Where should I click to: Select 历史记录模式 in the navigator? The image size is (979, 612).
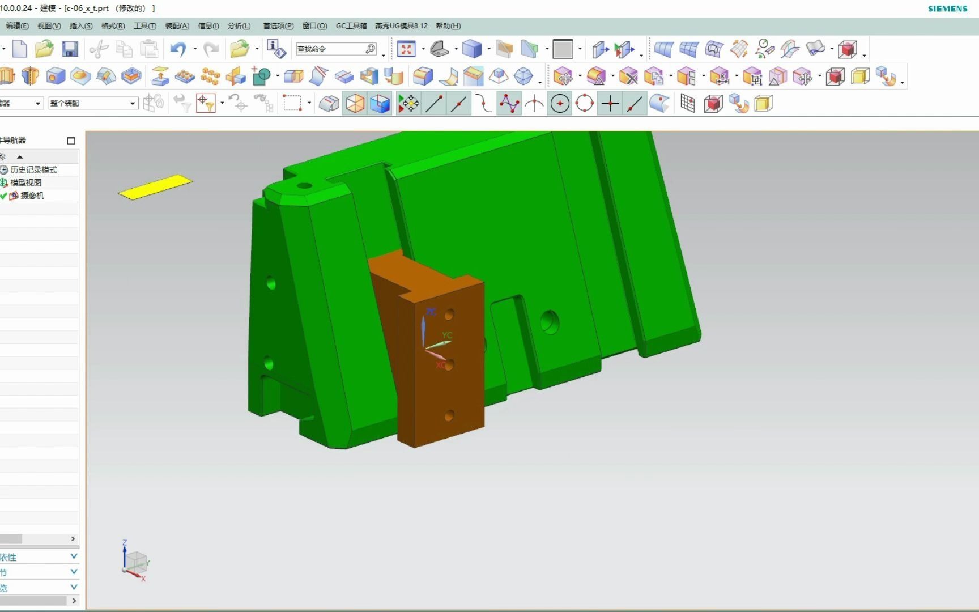33,170
